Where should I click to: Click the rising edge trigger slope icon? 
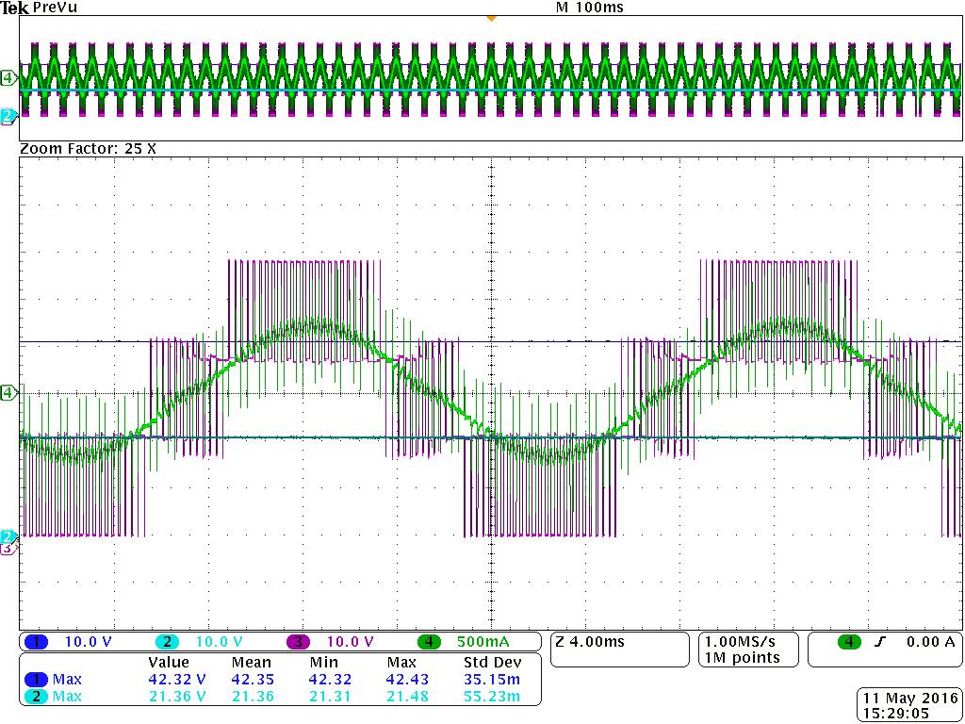(x=881, y=642)
